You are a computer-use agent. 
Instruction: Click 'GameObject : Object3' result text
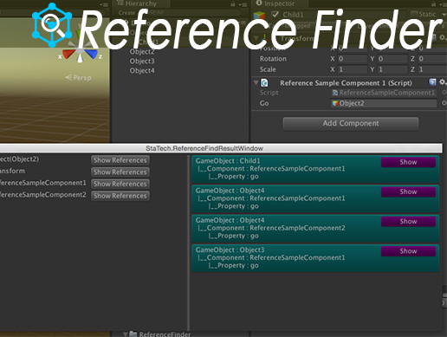coord(230,250)
